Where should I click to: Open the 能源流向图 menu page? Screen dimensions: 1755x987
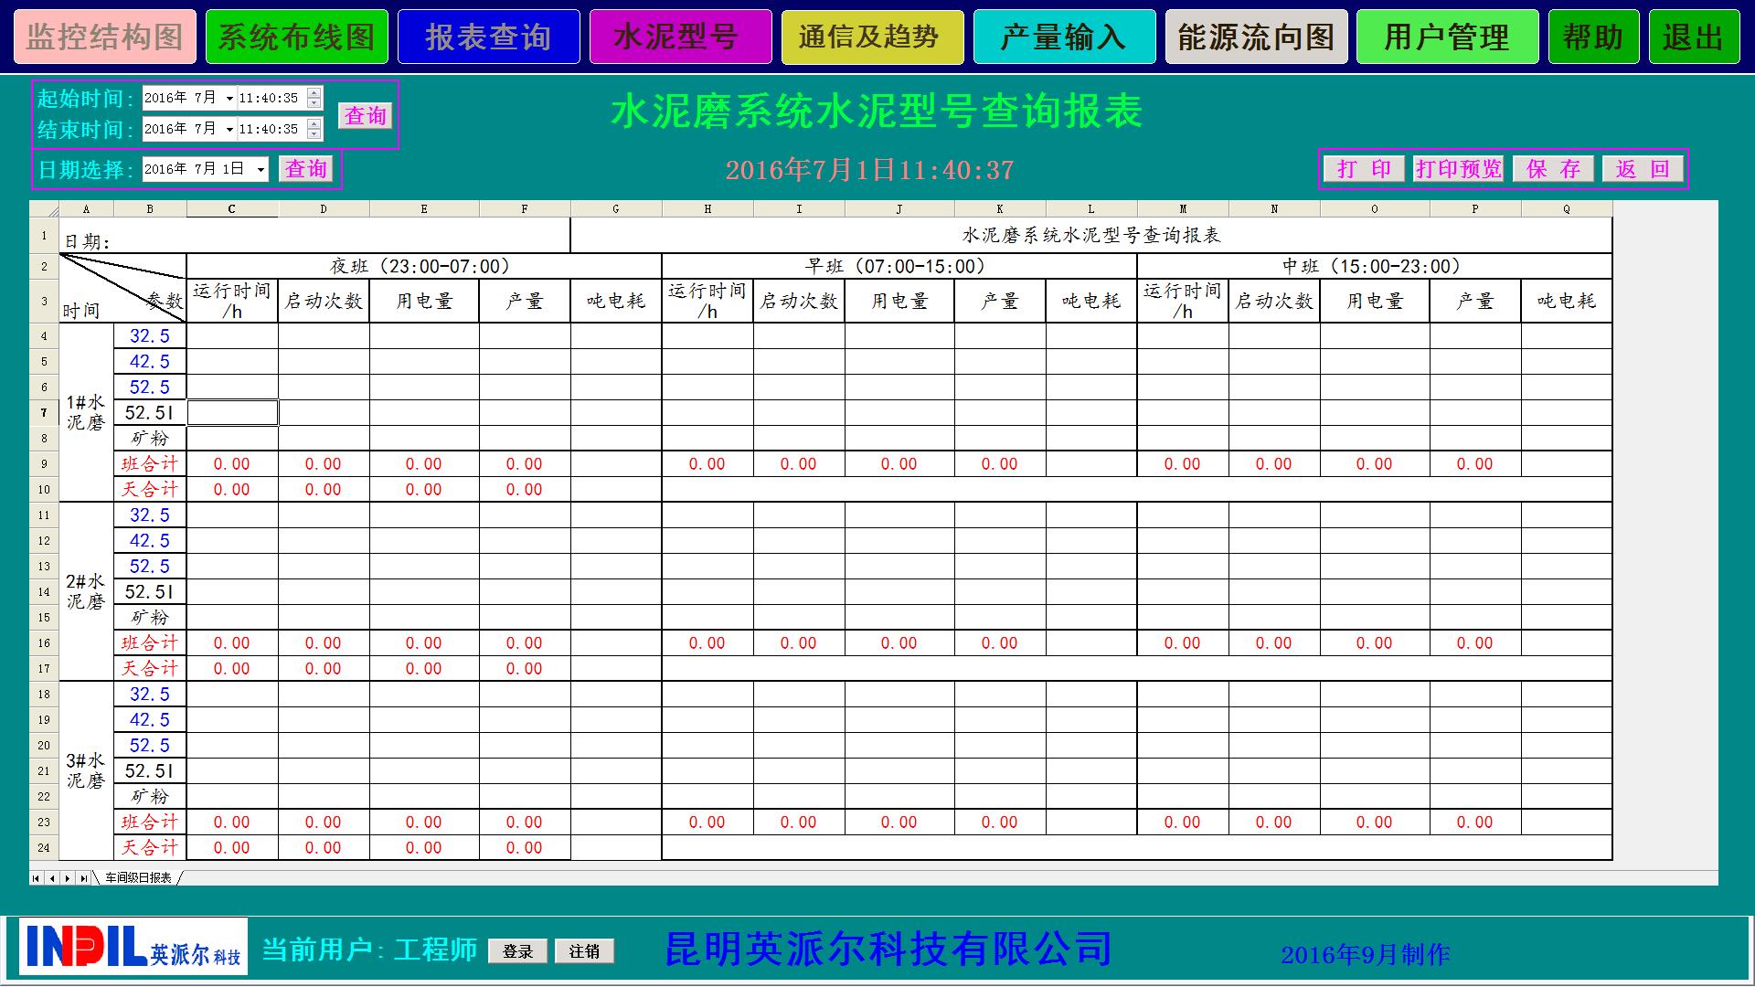click(x=1255, y=37)
